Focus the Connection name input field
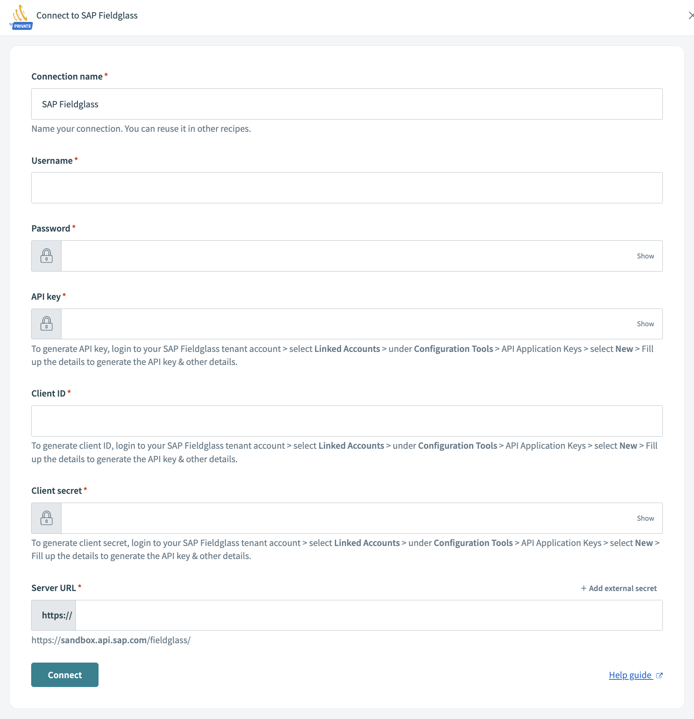The image size is (694, 719). click(347, 104)
